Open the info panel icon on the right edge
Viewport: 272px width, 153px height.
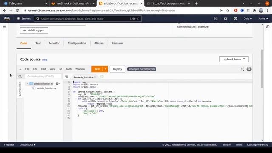pyautogui.click(x=268, y=27)
